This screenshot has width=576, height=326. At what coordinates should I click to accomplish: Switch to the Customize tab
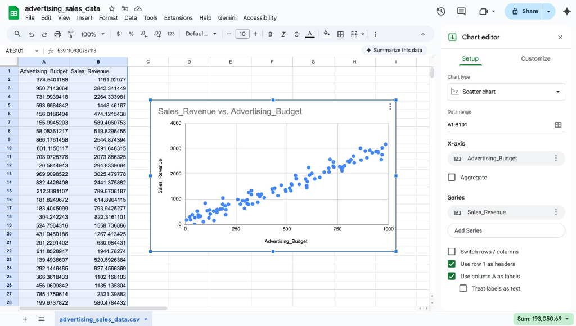535,58
